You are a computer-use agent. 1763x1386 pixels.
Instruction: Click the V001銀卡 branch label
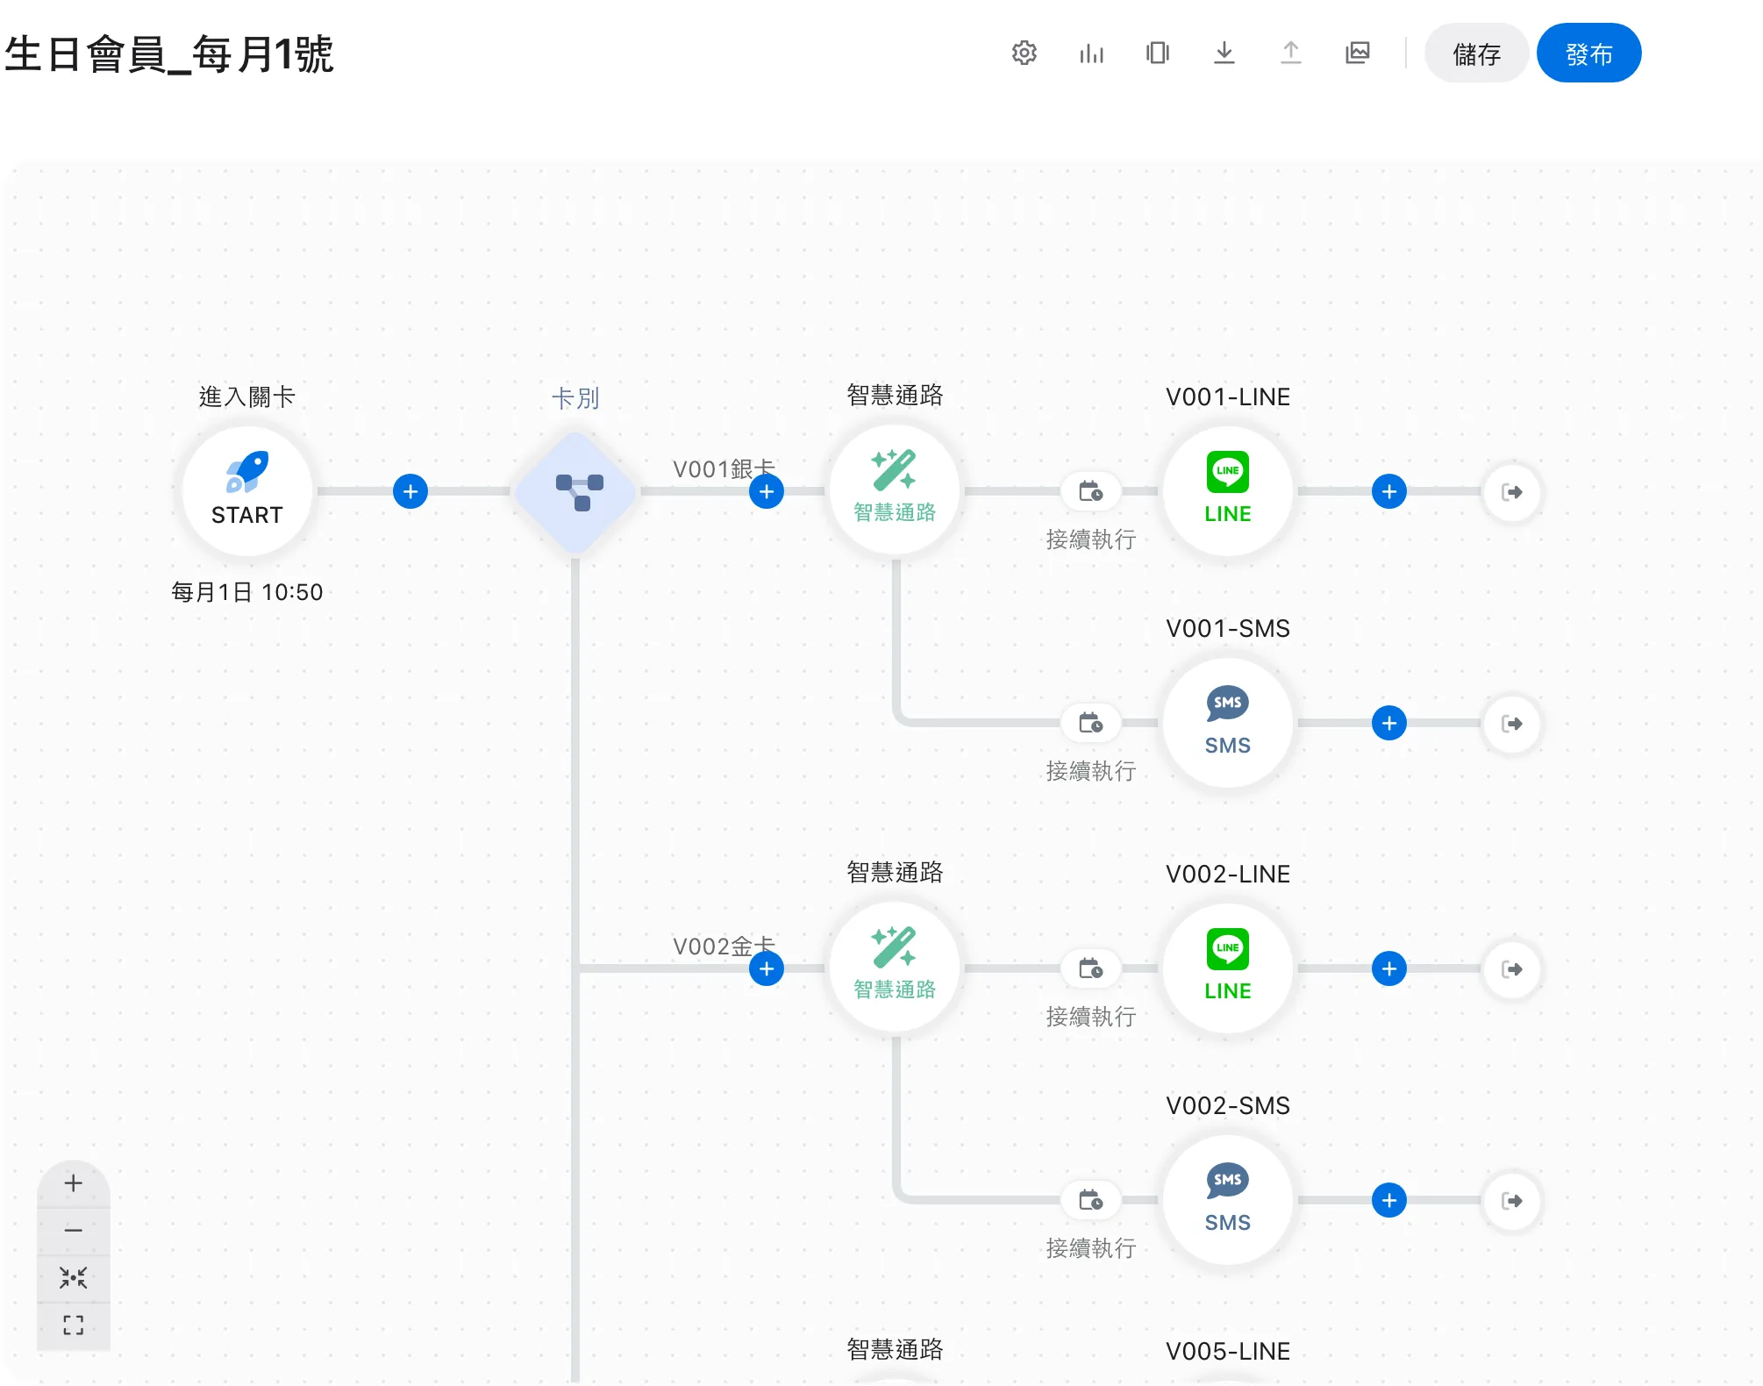pyautogui.click(x=724, y=468)
